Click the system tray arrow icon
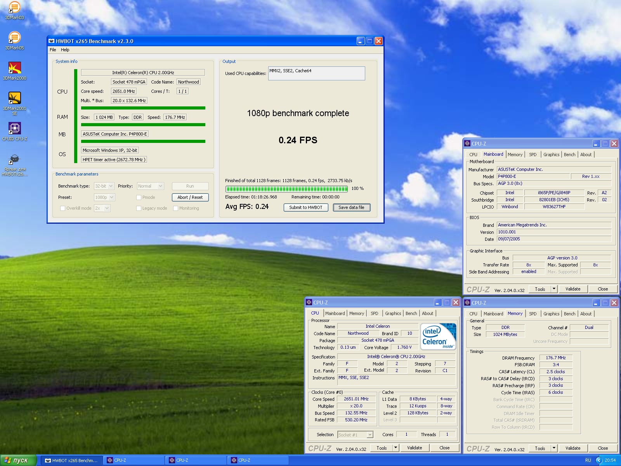621x466 pixels. (599, 460)
